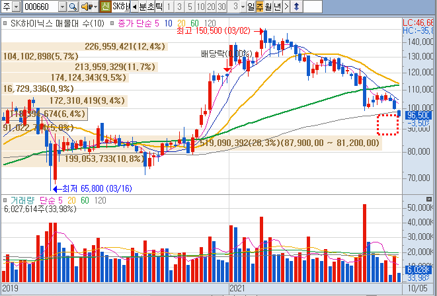Click the SK하이닉스 매물대 수(10) legend marker
The width and height of the screenshot is (437, 296).
(5, 24)
